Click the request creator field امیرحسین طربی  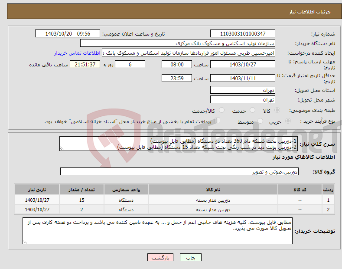189,53
